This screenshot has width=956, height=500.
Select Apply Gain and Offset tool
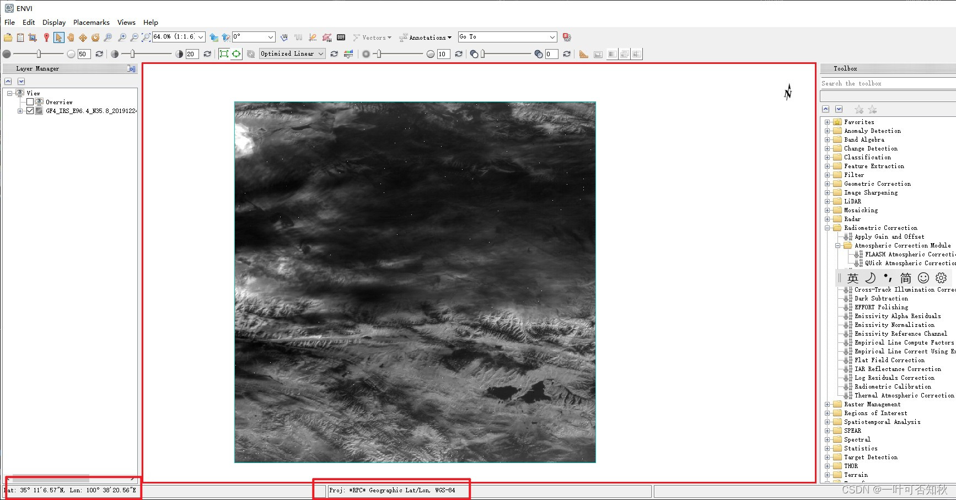coord(889,236)
